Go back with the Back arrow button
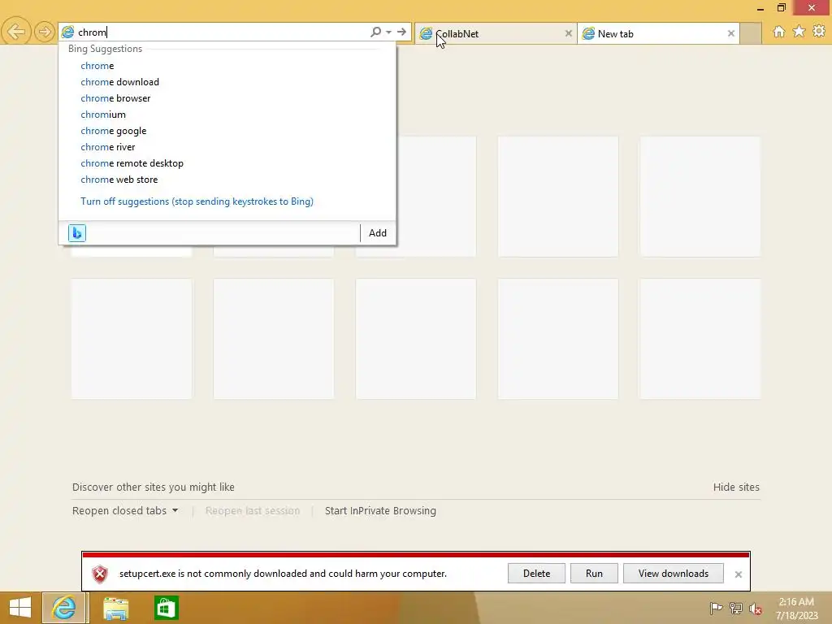Screen dimensions: 832x624 pos(16,32)
